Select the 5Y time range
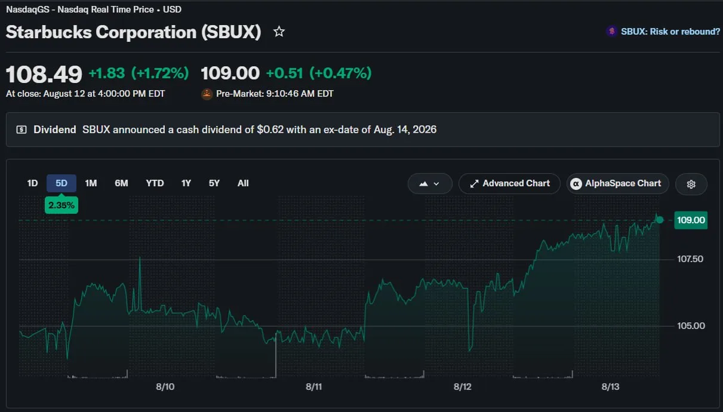Image resolution: width=723 pixels, height=412 pixels. click(214, 183)
